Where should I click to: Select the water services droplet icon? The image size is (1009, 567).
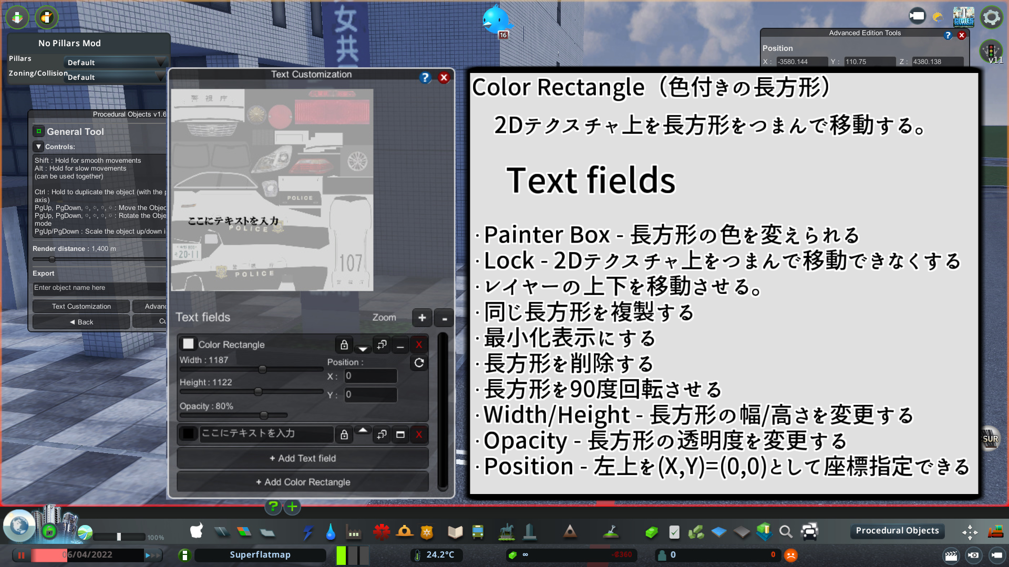point(331,532)
